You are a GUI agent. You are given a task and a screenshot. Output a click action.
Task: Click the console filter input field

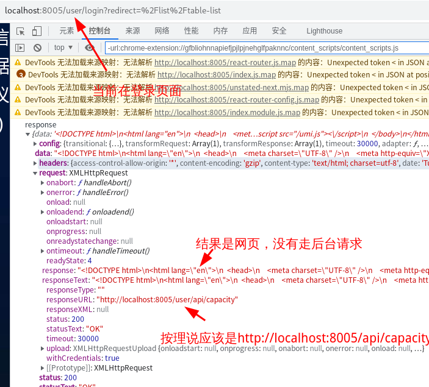(262, 48)
